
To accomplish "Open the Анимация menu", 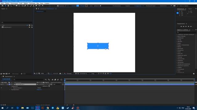I will (32, 3).
